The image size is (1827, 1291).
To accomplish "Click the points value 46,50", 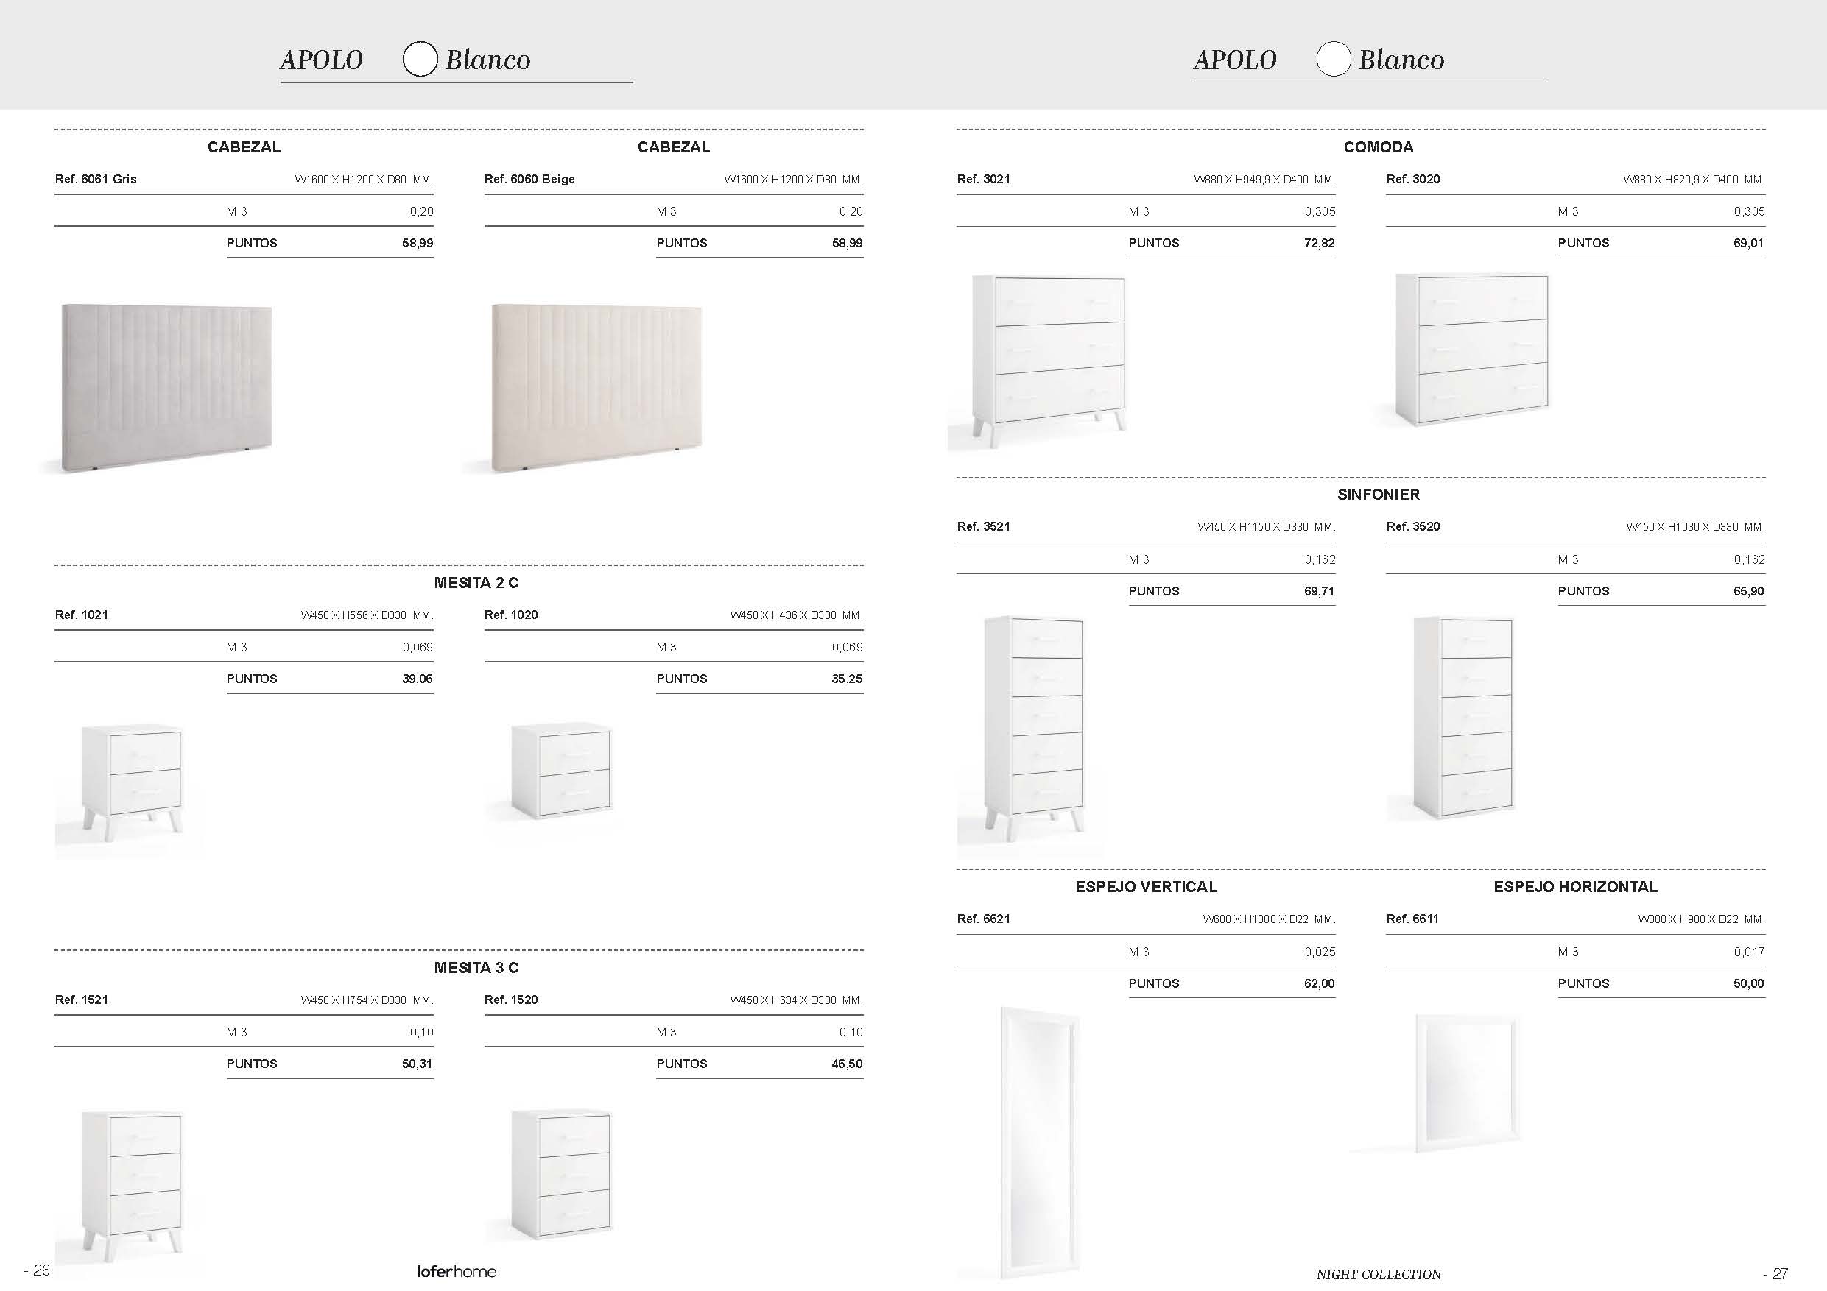I will (x=847, y=1064).
